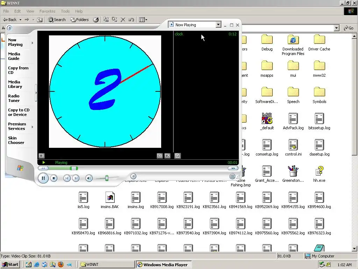
Task: Click the Go button
Action: [x=349, y=28]
